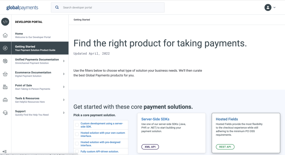Screen dimensions: 285x155
Task: Open the Unified Payments target icon
Action: tap(5, 61)
